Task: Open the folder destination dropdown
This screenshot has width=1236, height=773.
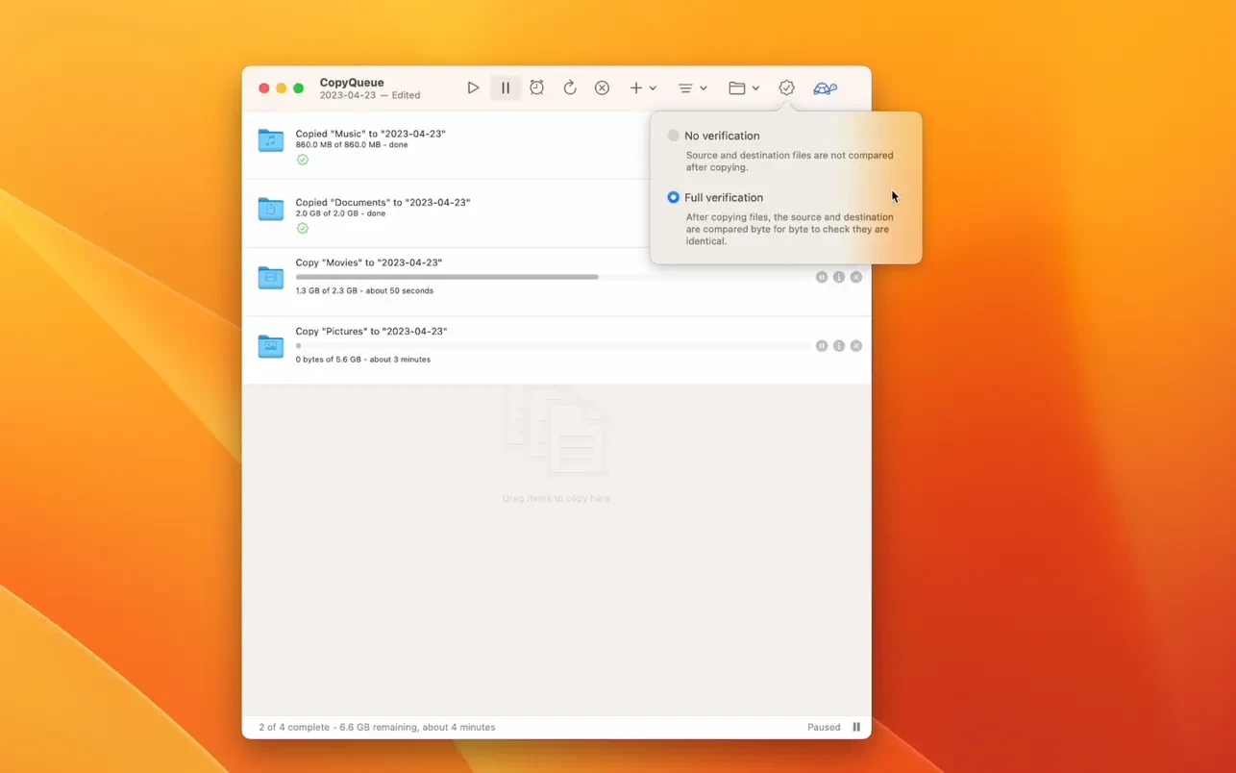Action: [743, 87]
